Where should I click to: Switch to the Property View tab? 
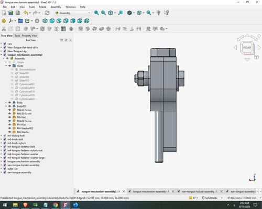tap(29, 36)
